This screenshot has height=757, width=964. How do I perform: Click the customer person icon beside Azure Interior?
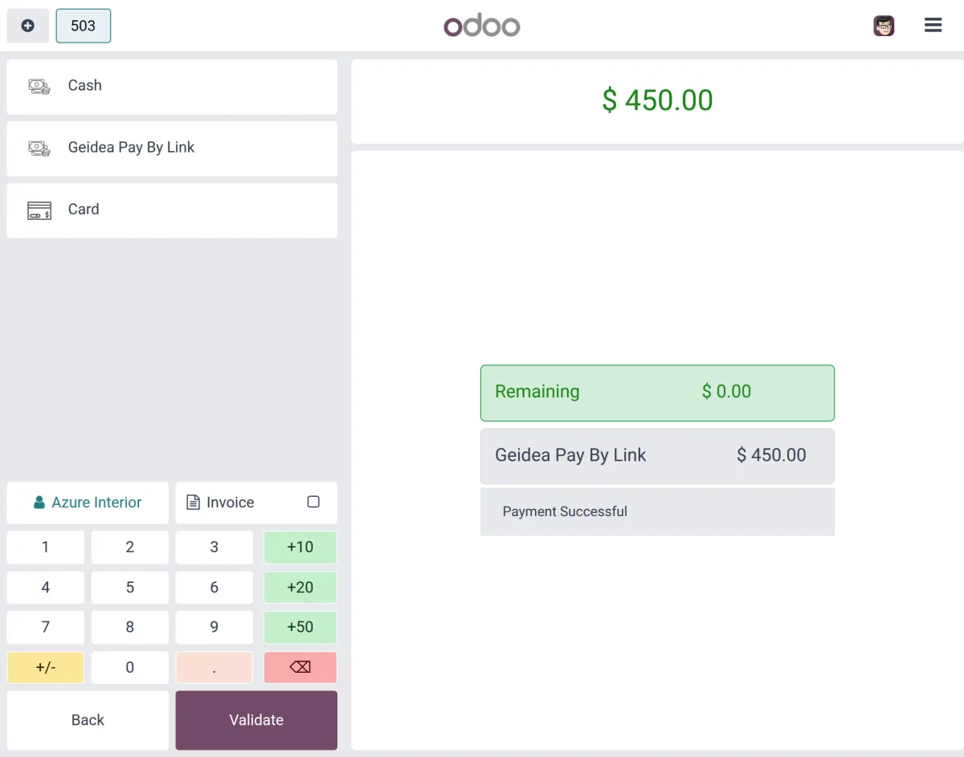(39, 502)
